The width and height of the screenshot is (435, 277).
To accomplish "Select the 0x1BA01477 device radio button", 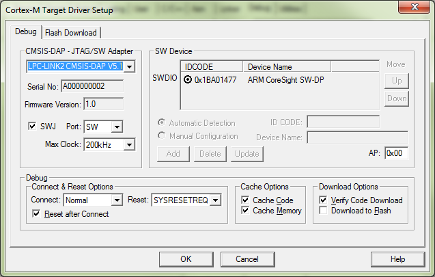I will click(188, 79).
